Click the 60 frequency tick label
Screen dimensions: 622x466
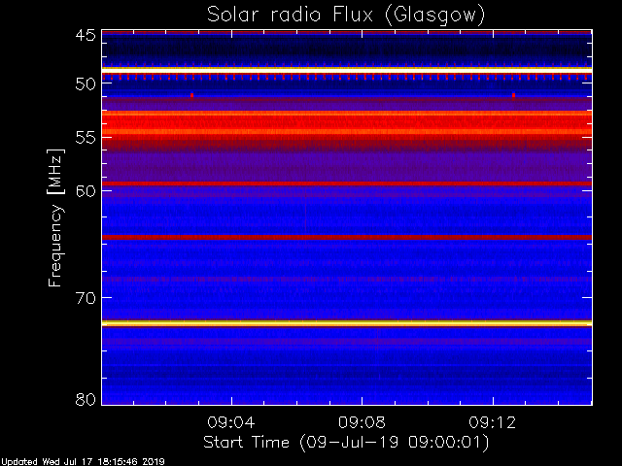(86, 191)
